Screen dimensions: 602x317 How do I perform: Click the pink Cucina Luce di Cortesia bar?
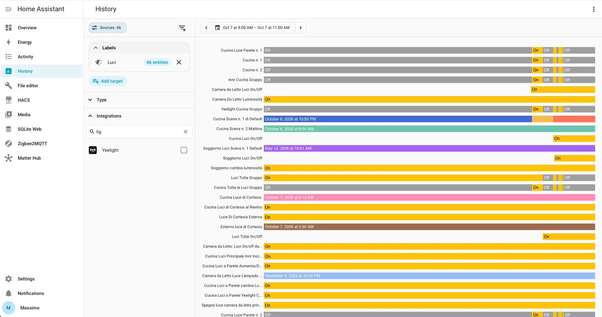click(x=429, y=198)
